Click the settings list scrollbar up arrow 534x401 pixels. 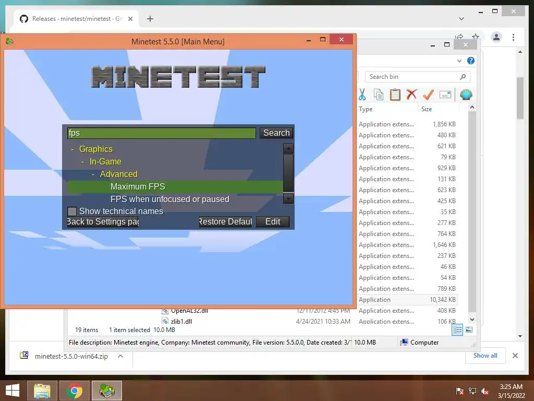288,148
